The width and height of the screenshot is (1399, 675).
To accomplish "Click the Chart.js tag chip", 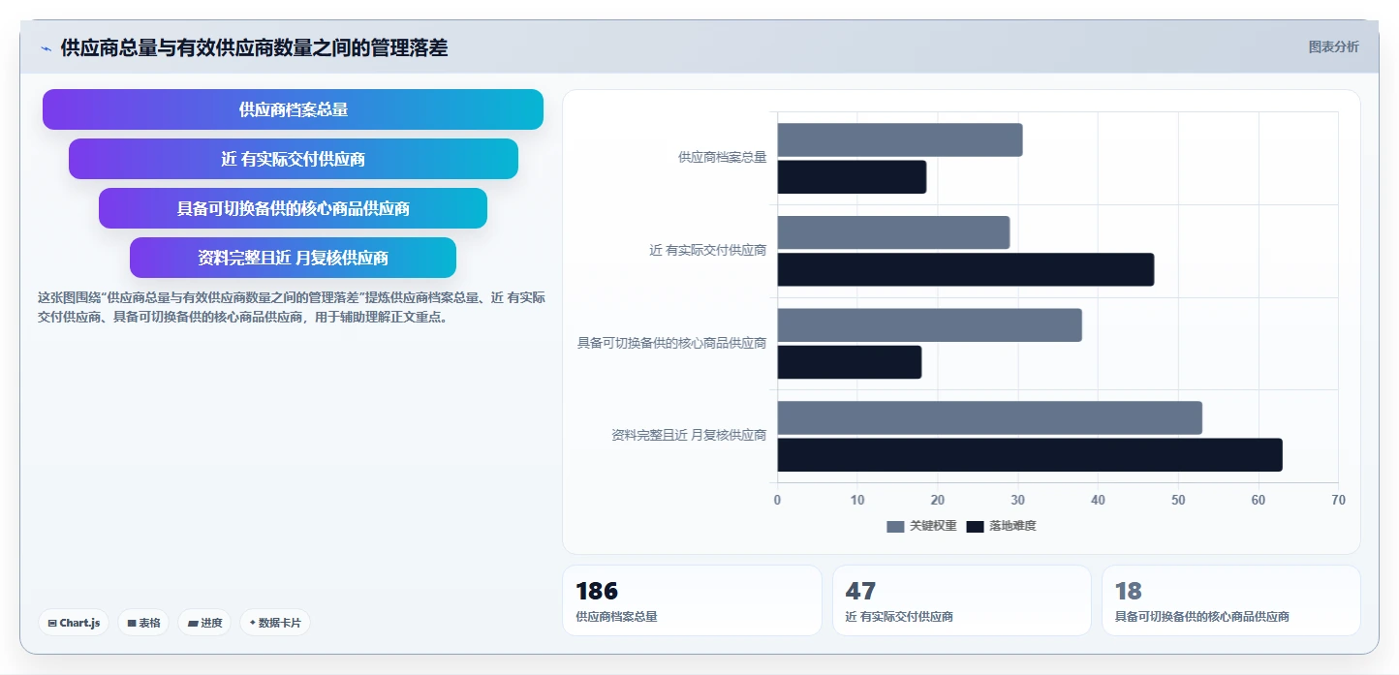I will click(74, 623).
